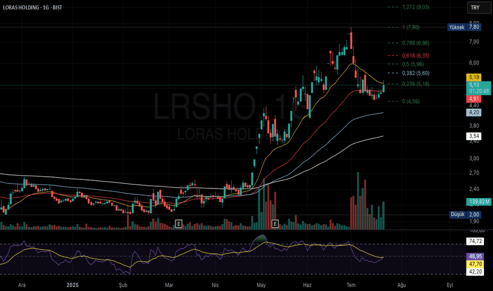Click the LORAS HOLDING · 1G · BIST title
This screenshot has height=291, width=493.
pos(33,7)
